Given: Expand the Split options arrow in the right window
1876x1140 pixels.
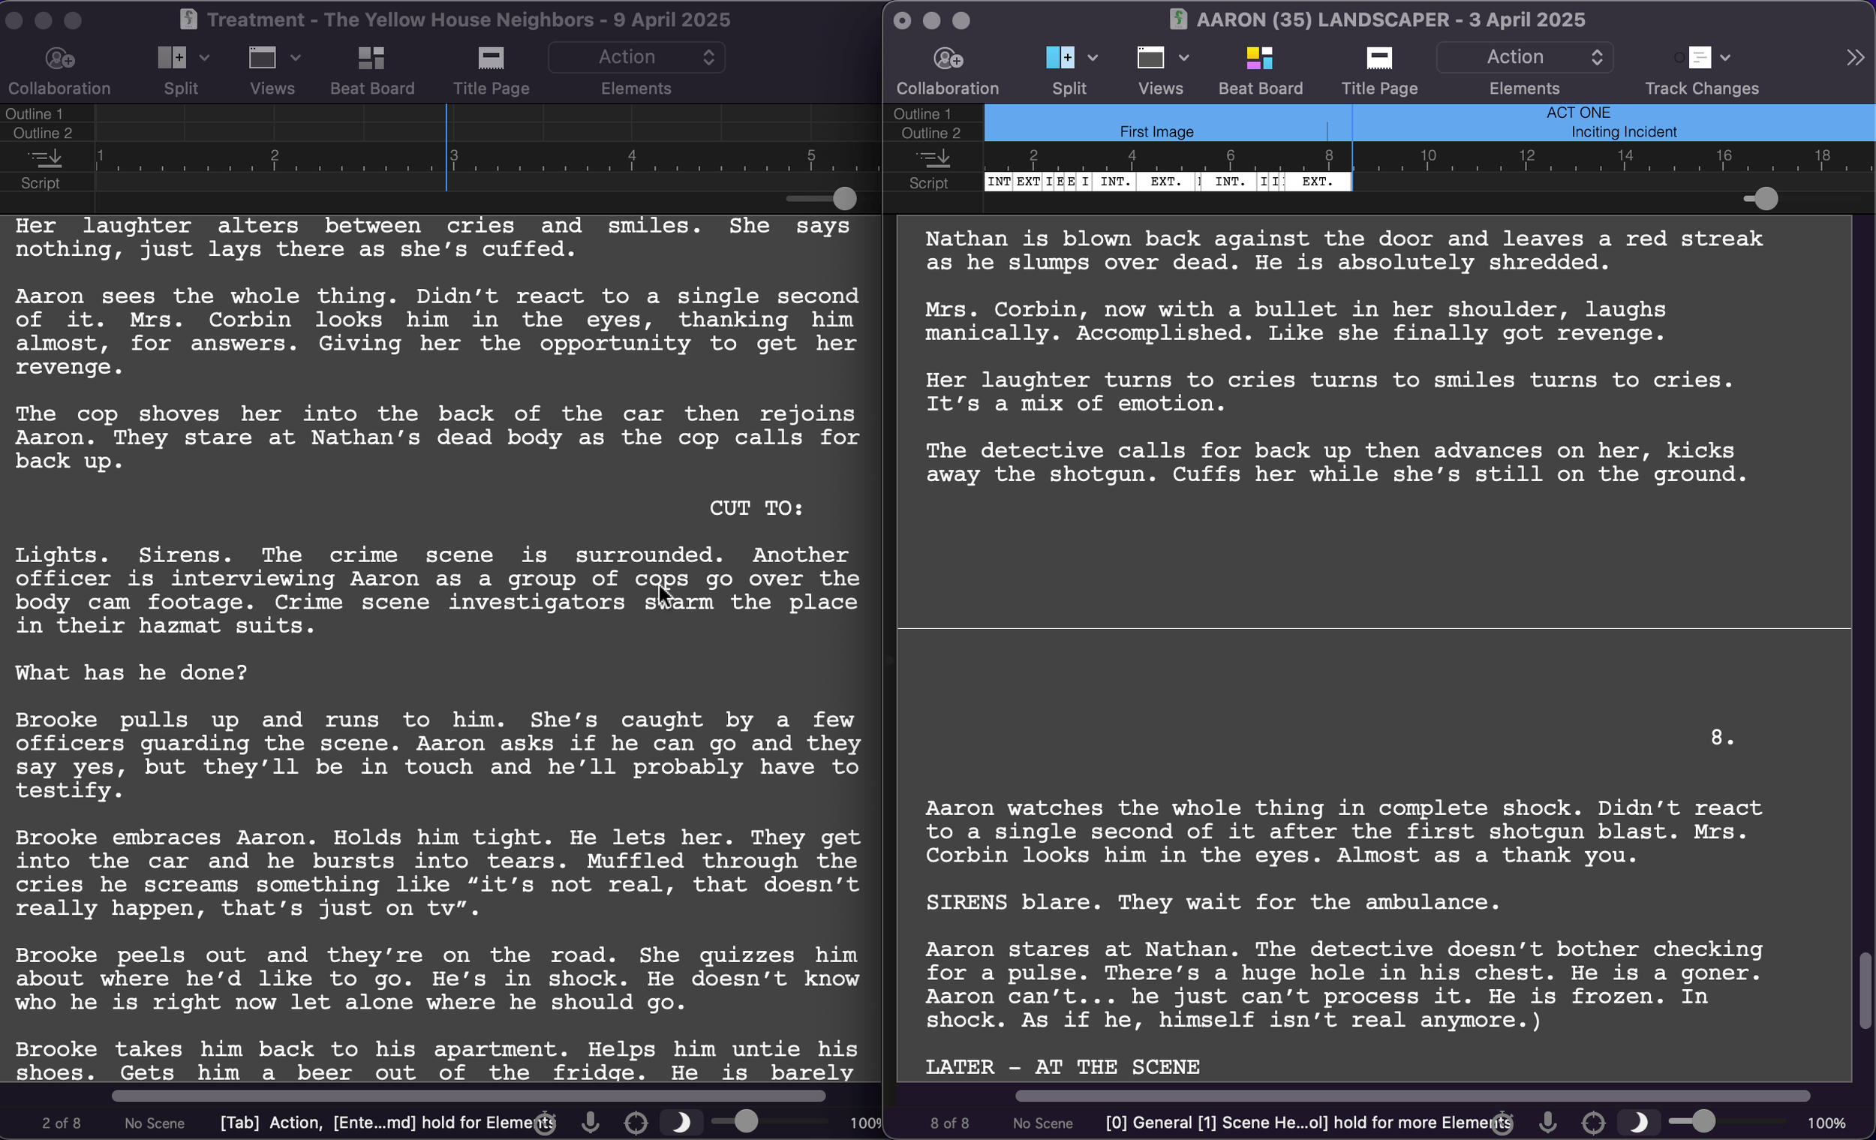Looking at the screenshot, I should (1093, 57).
